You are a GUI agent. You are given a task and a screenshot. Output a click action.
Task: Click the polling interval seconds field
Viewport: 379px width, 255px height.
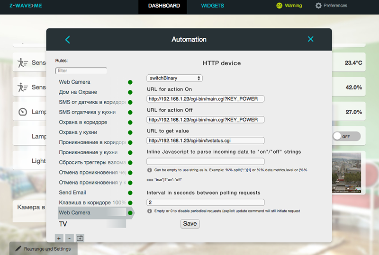point(206,202)
